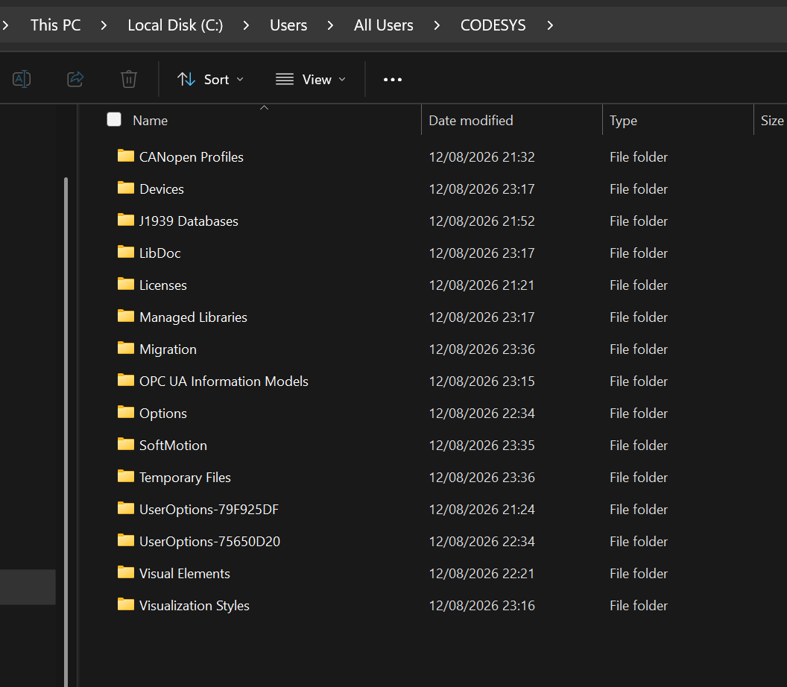This screenshot has height=687, width=787.
Task: Go to This PC in breadcrumb
Action: (x=55, y=25)
